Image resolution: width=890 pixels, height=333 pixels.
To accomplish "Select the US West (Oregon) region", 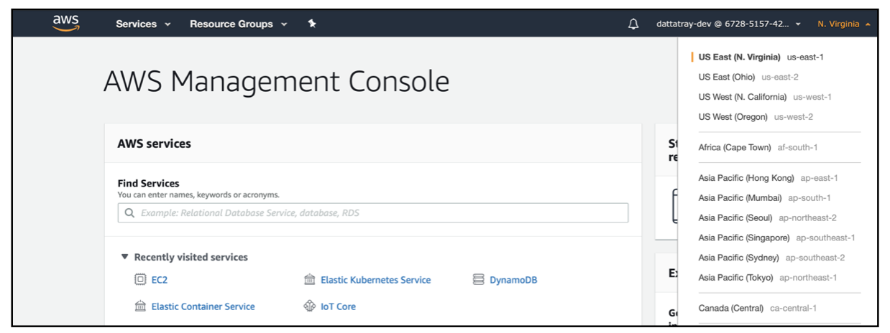I will [756, 117].
